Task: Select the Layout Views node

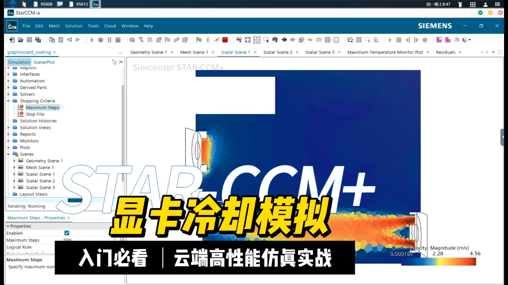Action: pyautogui.click(x=34, y=194)
